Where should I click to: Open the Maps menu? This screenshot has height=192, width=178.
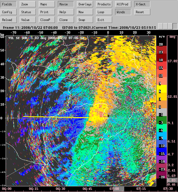(47, 4)
